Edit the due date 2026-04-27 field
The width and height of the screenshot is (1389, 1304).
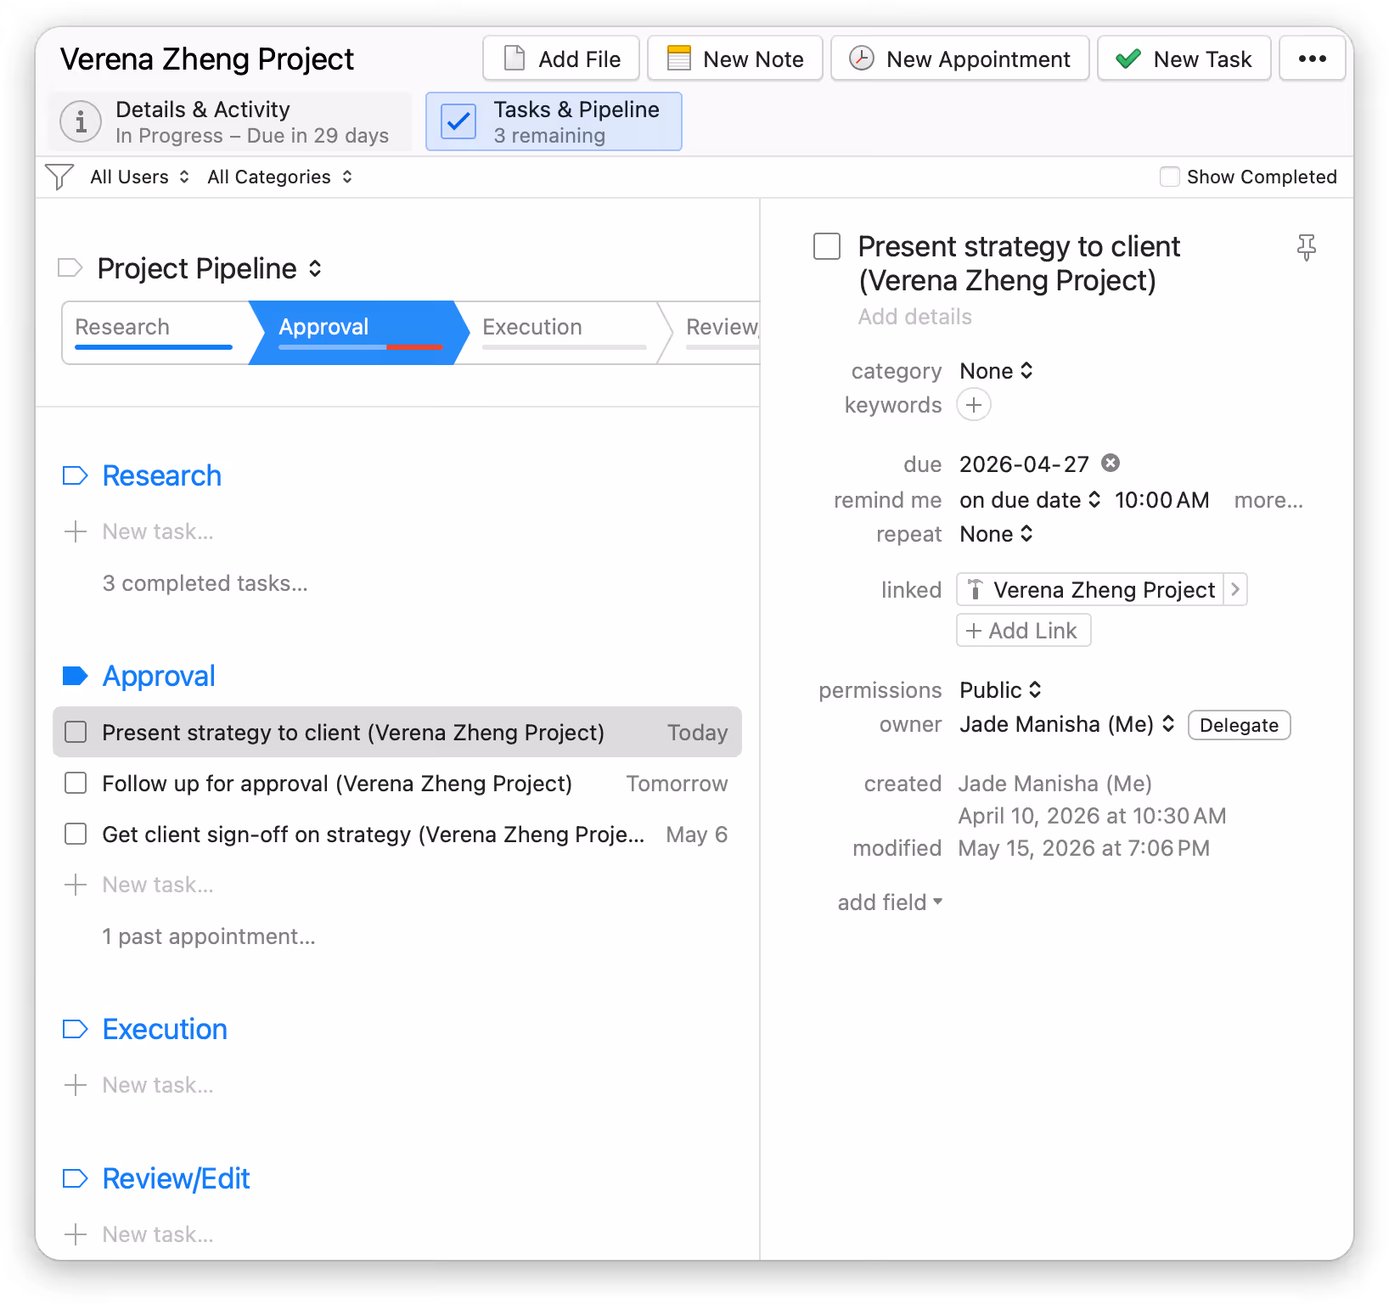(1024, 464)
